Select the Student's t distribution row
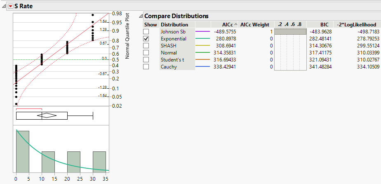381x184 pixels. (x=174, y=60)
